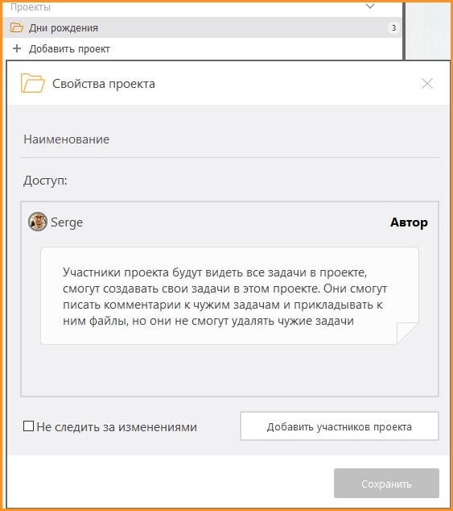The width and height of the screenshot is (453, 511).
Task: Select the Serge participant name
Action: click(x=67, y=222)
